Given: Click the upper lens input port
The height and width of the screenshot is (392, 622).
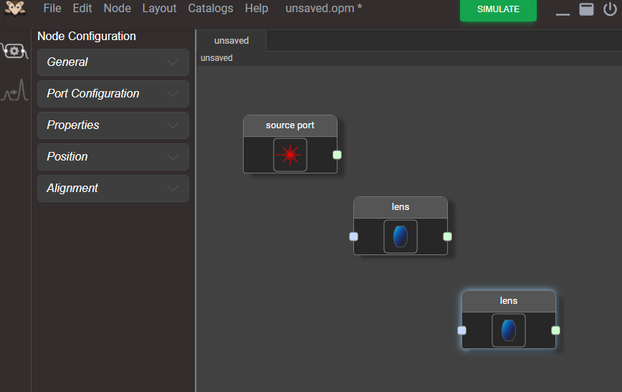Looking at the screenshot, I should pos(353,236).
